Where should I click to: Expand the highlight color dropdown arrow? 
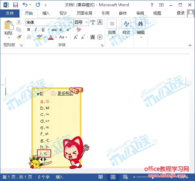coord(45,37)
